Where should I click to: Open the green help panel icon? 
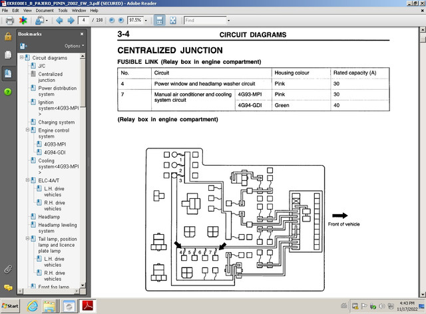point(8,92)
